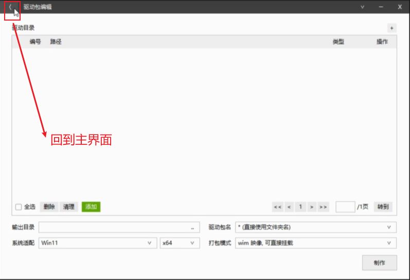Open the x64 architecture dropdown

tap(192, 243)
